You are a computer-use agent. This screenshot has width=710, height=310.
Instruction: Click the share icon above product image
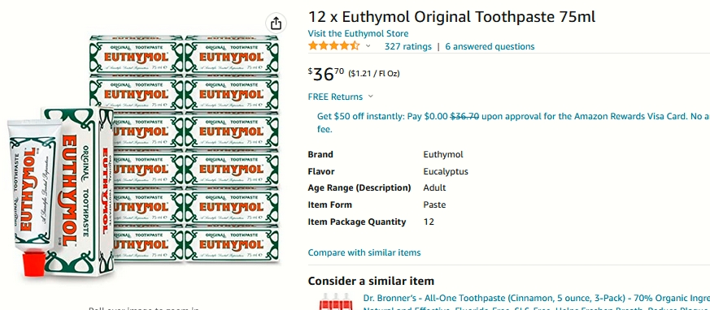click(276, 24)
